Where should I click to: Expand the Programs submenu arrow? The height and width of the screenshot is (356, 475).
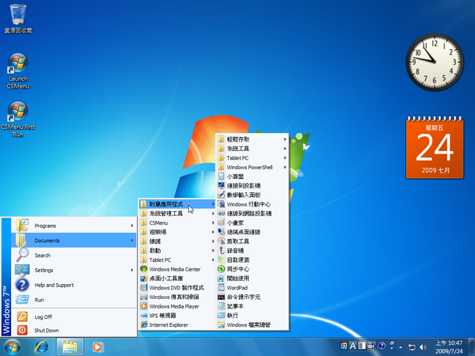[x=131, y=225]
